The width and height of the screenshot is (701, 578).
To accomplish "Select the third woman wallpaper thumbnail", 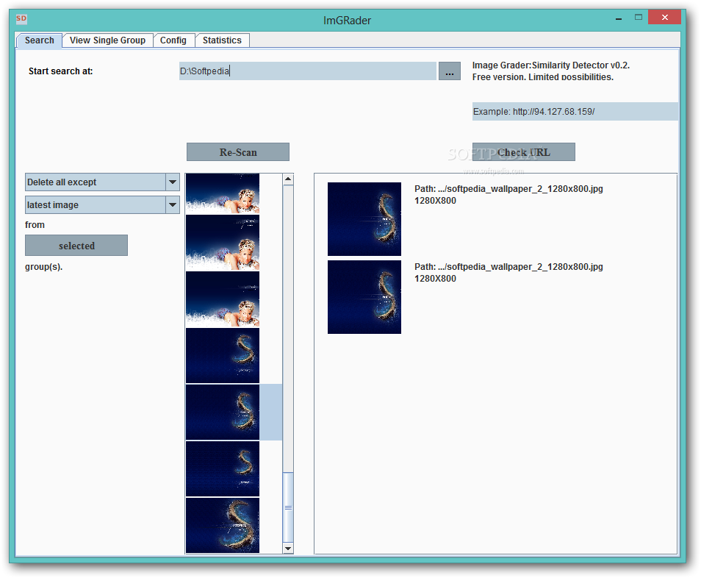I will (x=222, y=299).
